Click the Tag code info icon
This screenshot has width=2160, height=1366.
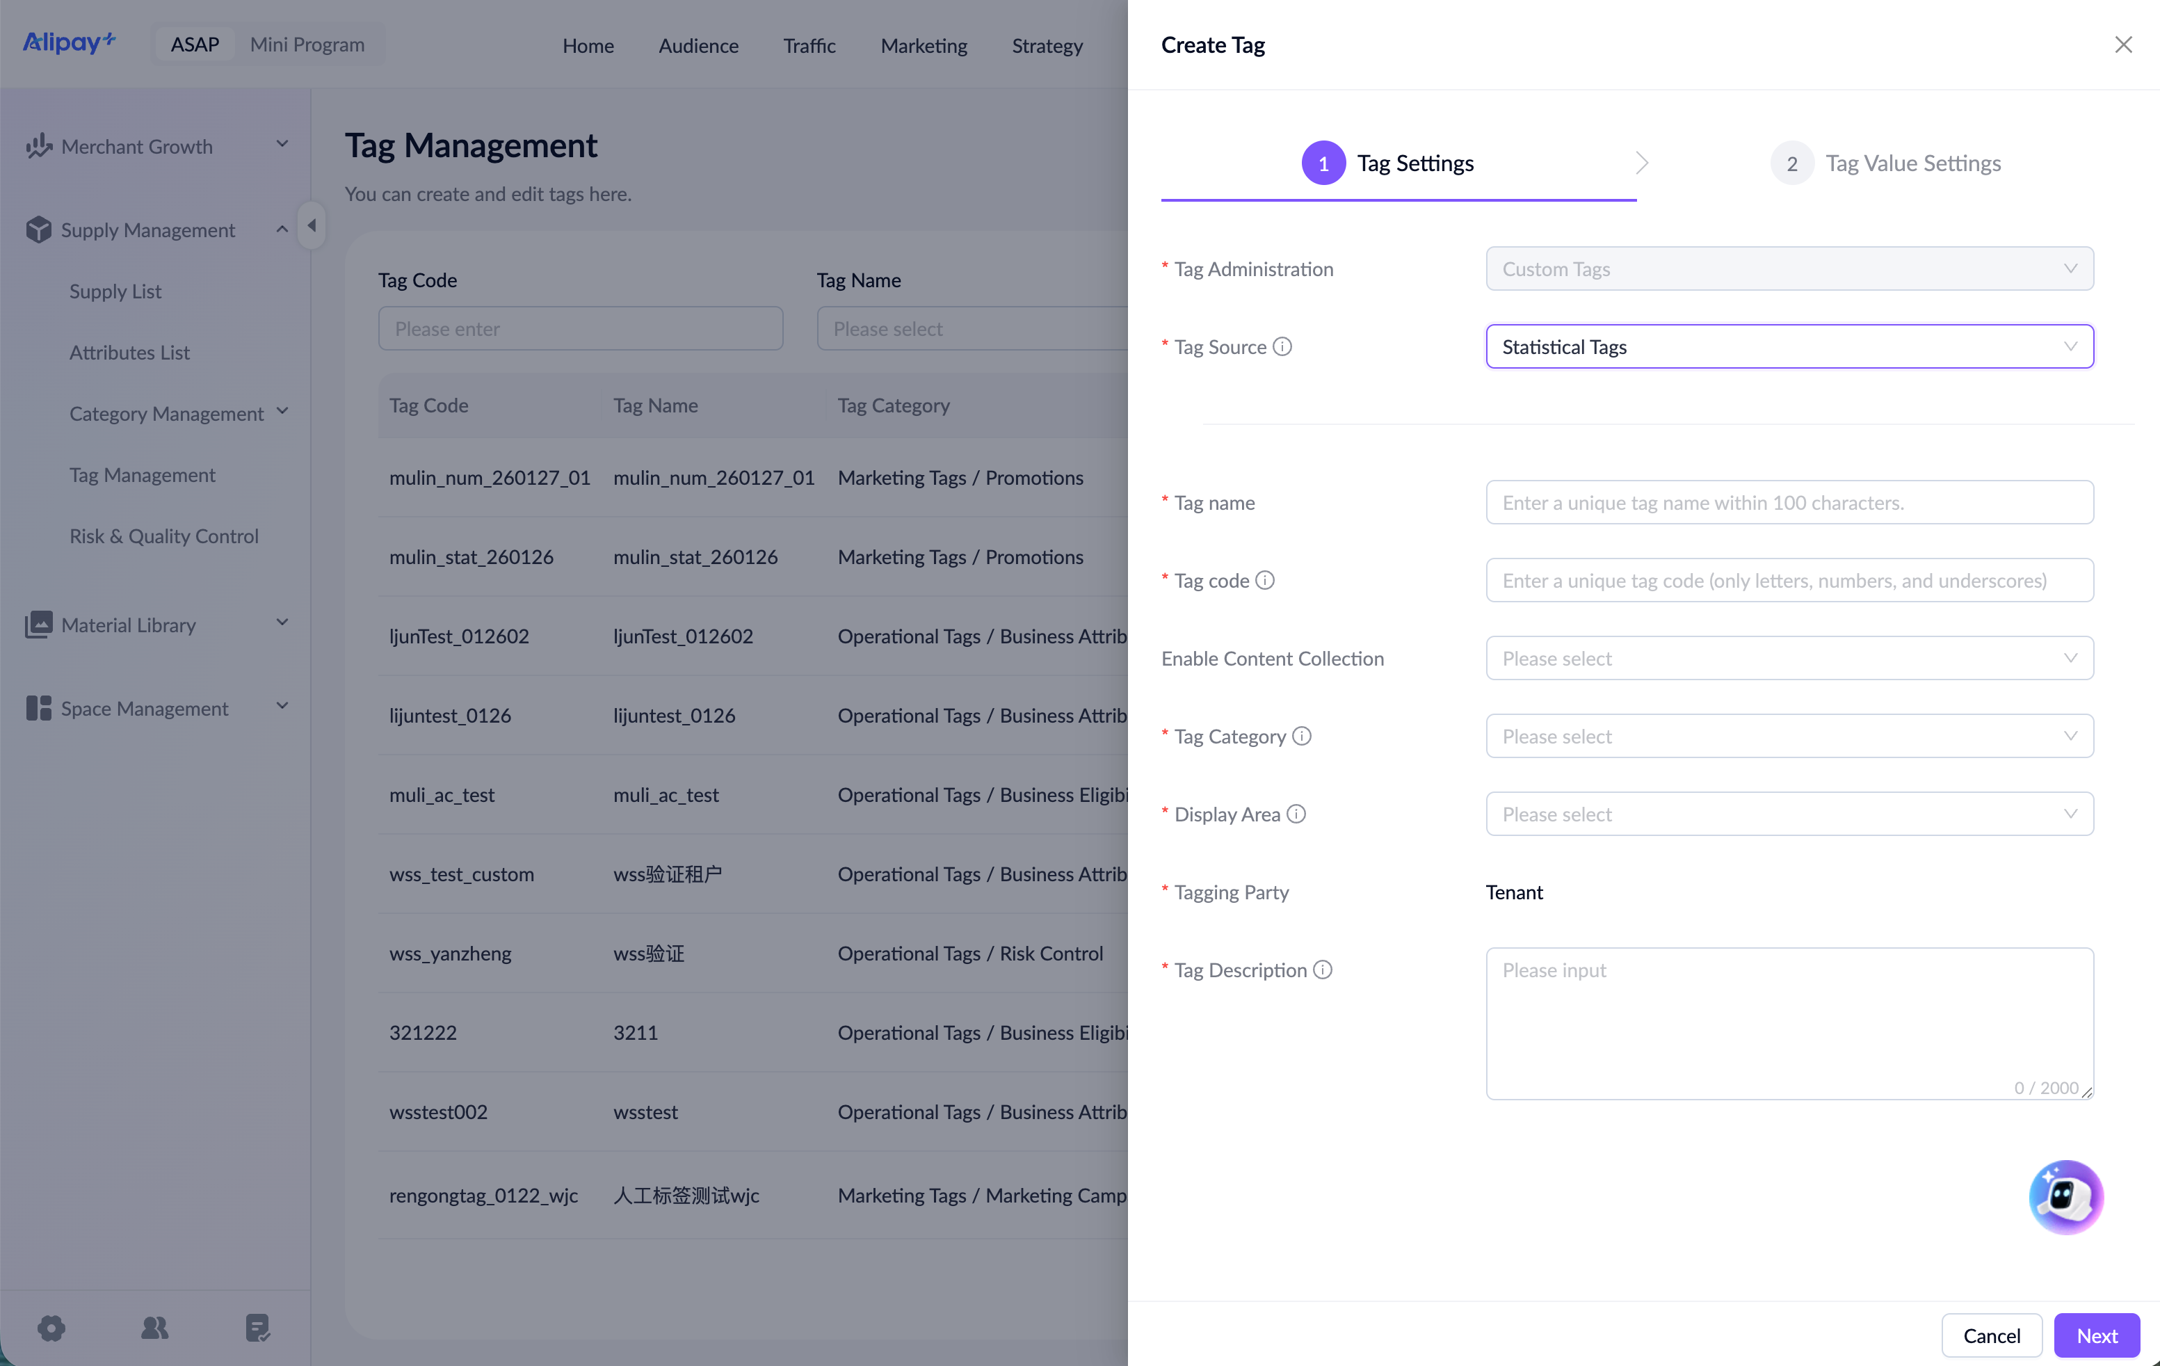click(1265, 580)
